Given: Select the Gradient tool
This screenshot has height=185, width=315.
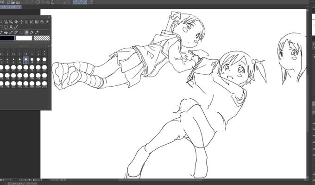Looking at the screenshot, I should tap(37, 22).
